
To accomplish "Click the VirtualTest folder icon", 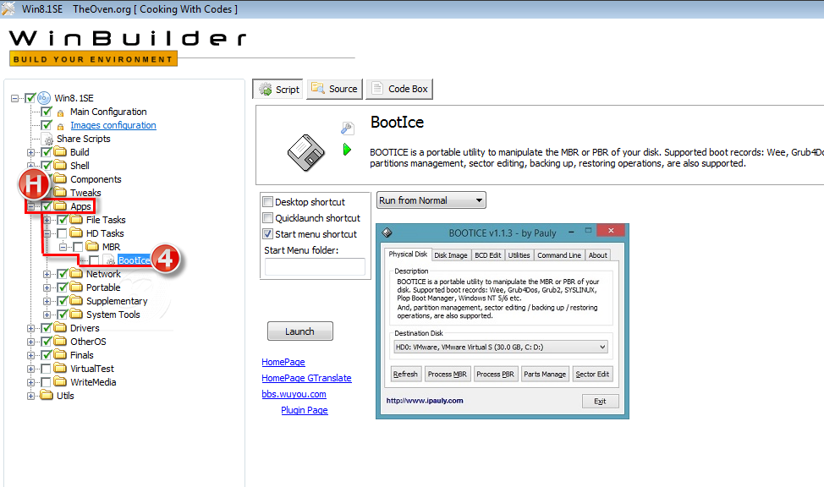I will (60, 369).
